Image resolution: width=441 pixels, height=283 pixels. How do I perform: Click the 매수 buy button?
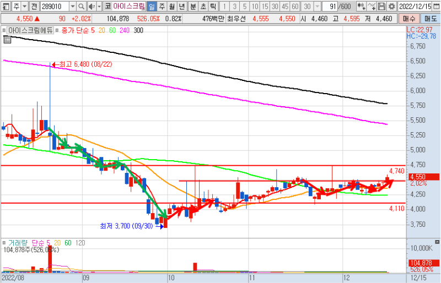409,19
